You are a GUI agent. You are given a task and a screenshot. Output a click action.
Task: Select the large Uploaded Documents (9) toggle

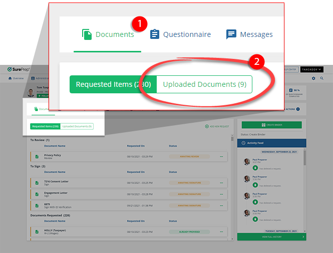coord(204,84)
